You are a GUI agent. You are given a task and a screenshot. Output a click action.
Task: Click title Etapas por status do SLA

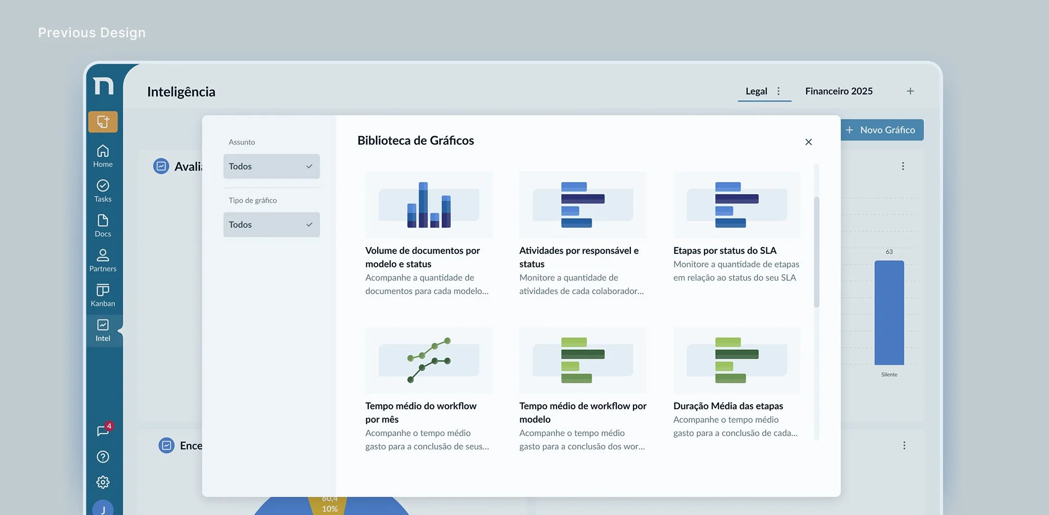click(725, 251)
